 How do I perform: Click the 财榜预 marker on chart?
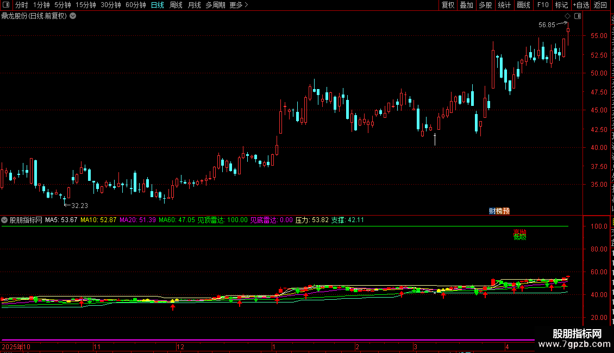499,211
